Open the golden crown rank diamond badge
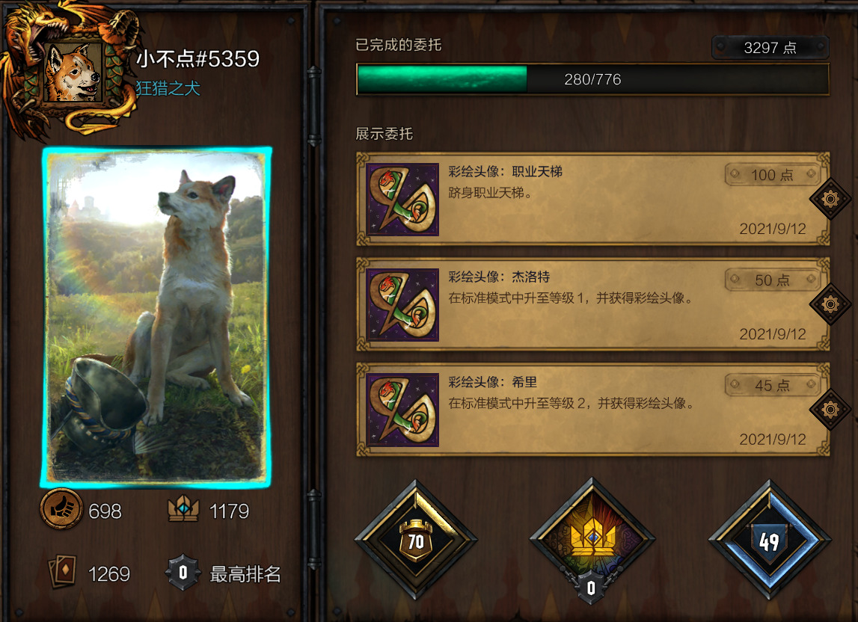The image size is (858, 622). tap(592, 540)
